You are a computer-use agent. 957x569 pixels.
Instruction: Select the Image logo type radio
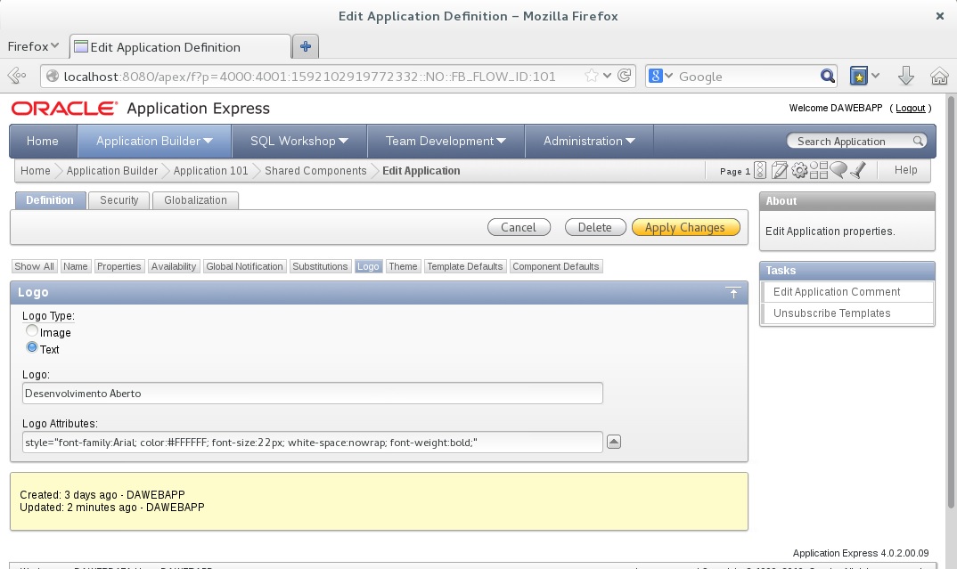coord(32,331)
